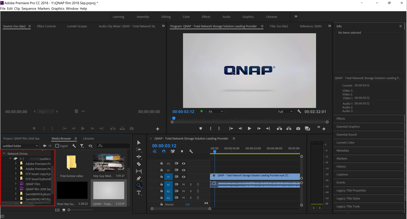
Task: Select the Zoom tool magnifier
Action: point(139,185)
